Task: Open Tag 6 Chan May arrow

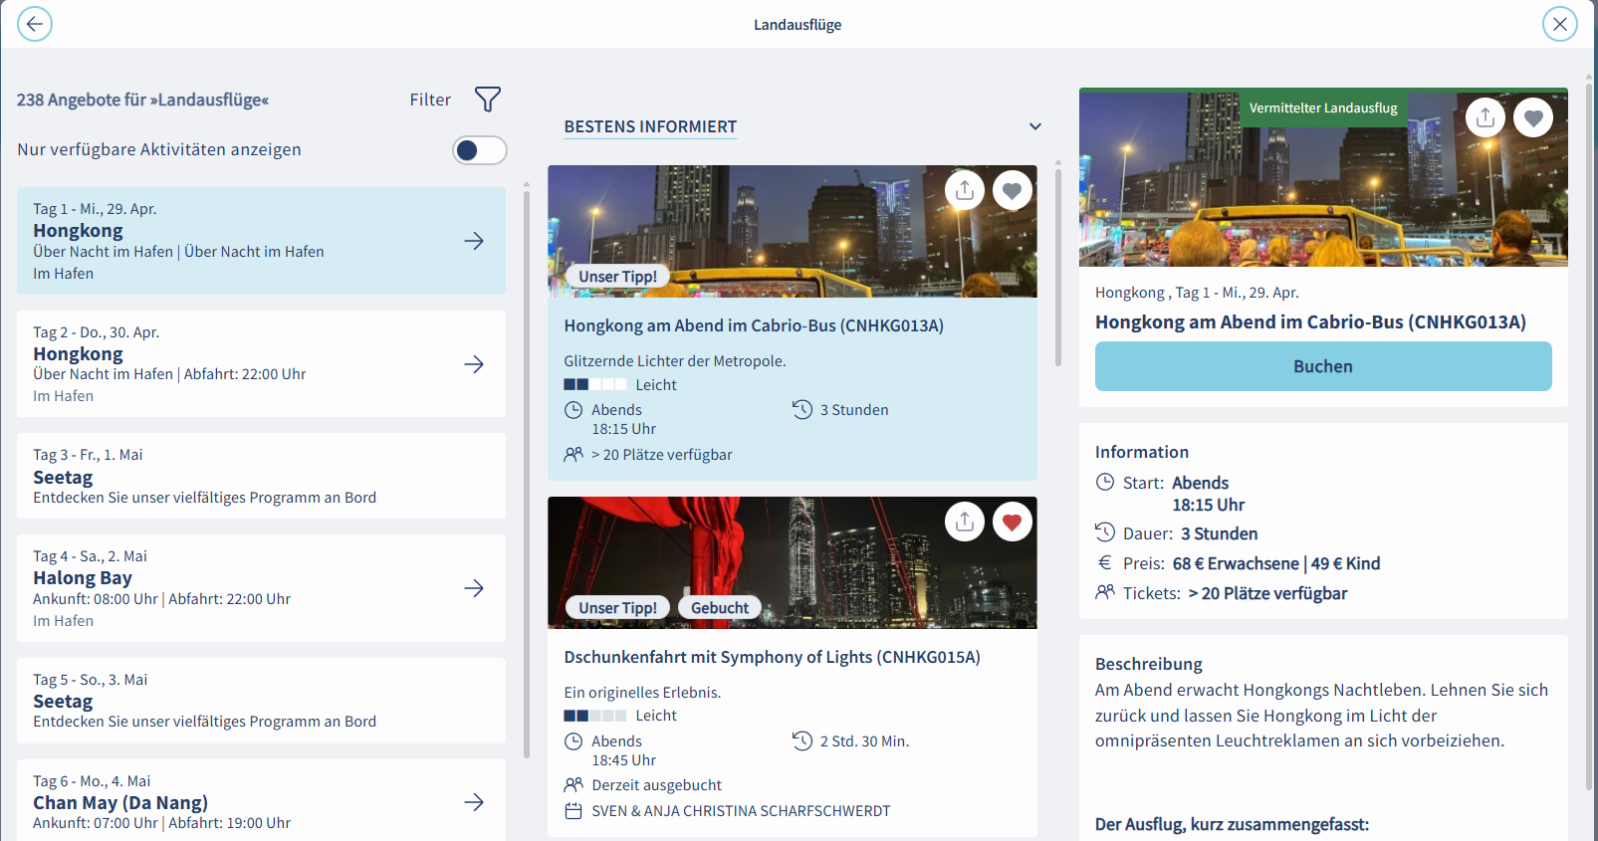Action: click(474, 802)
